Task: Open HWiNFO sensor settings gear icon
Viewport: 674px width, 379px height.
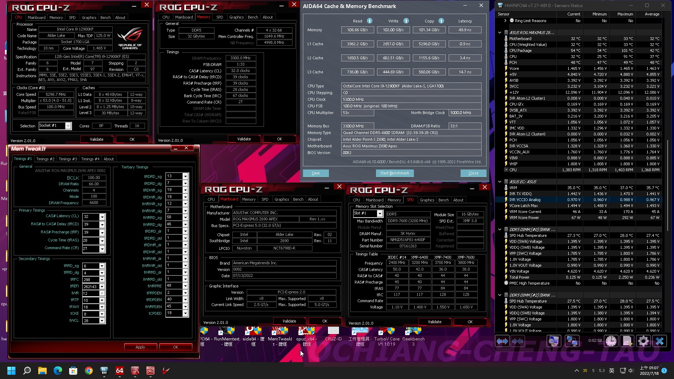Action: (643, 341)
